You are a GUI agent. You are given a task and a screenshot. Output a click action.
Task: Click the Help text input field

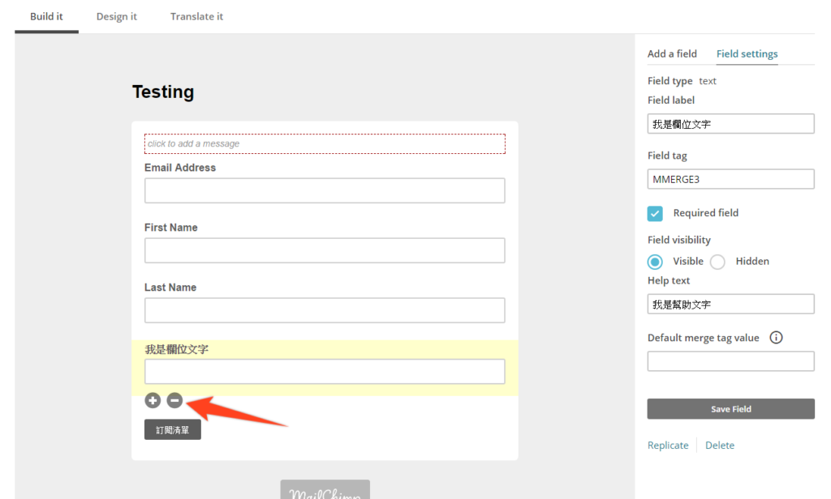click(731, 305)
